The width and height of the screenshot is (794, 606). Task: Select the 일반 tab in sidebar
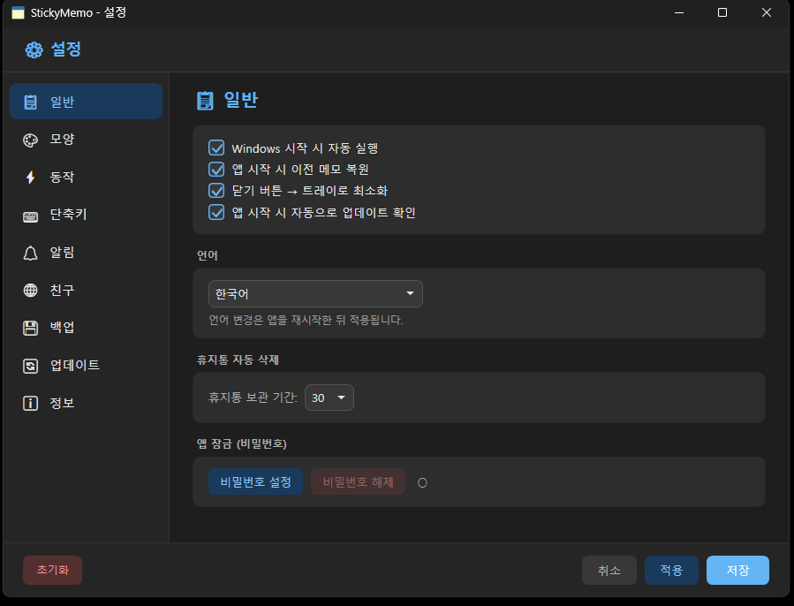pos(86,102)
